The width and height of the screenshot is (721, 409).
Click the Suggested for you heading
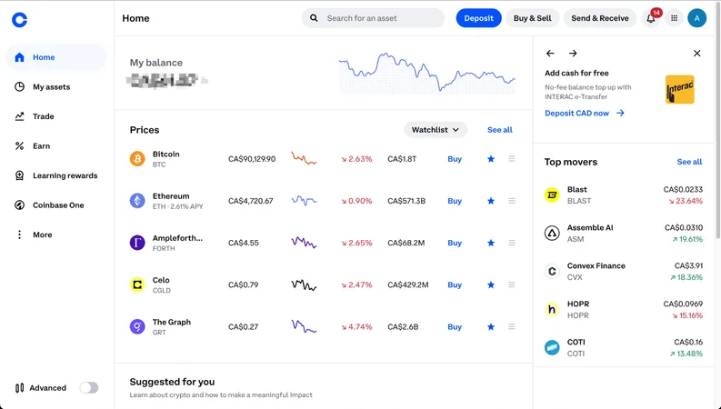[x=172, y=382]
